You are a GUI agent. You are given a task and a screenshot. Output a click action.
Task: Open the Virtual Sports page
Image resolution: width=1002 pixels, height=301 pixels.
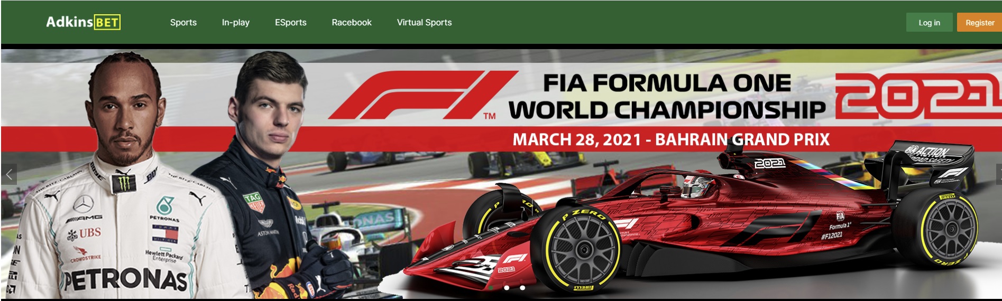[424, 22]
